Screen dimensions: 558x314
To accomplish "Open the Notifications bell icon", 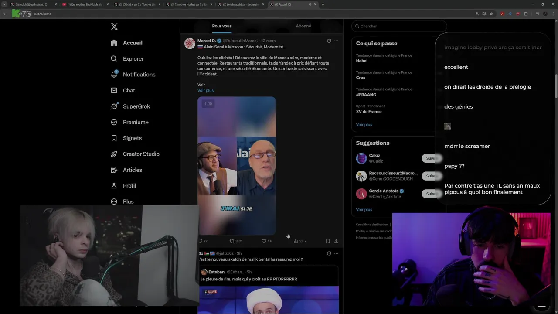I will 114,74.
